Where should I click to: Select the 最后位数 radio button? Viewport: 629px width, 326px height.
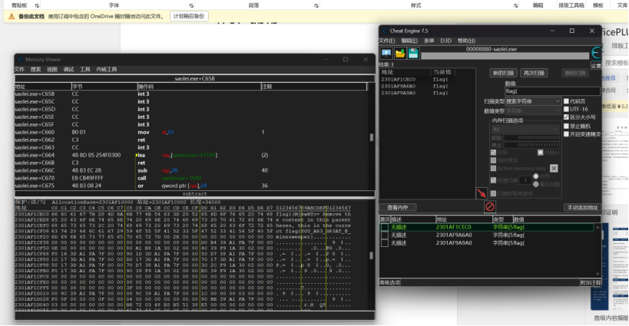click(535, 184)
